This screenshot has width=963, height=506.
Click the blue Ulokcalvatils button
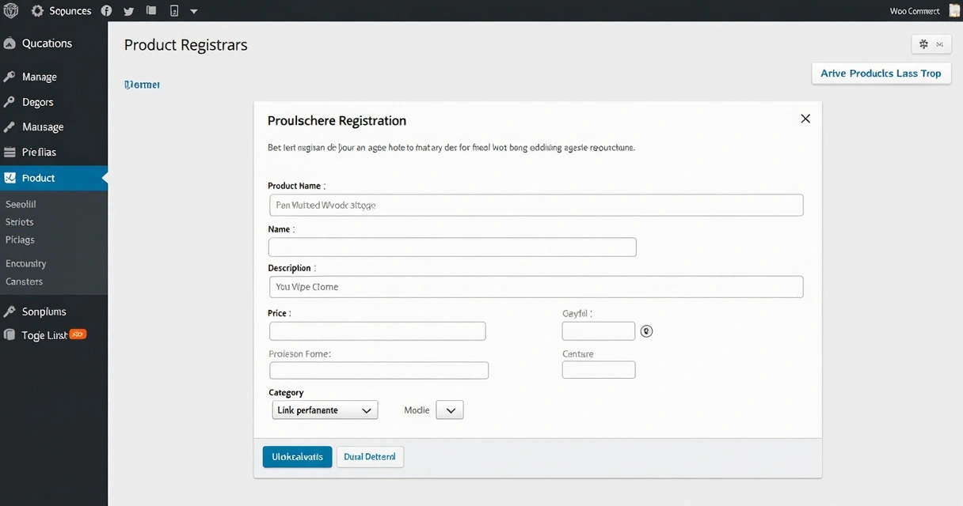(297, 457)
